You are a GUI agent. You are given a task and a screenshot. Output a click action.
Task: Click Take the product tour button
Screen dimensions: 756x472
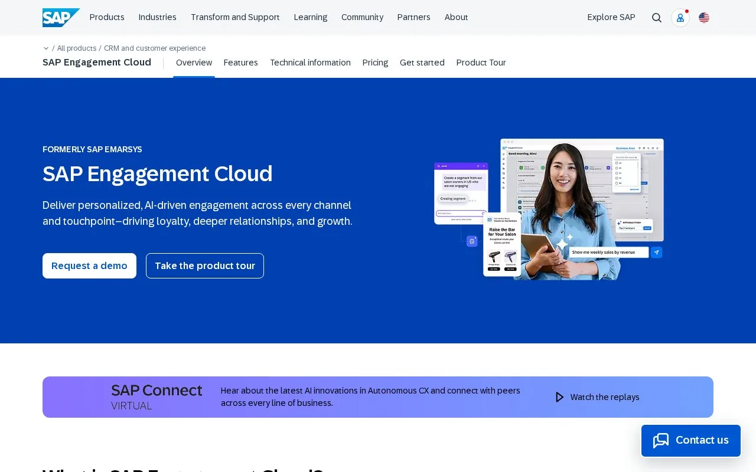point(205,265)
